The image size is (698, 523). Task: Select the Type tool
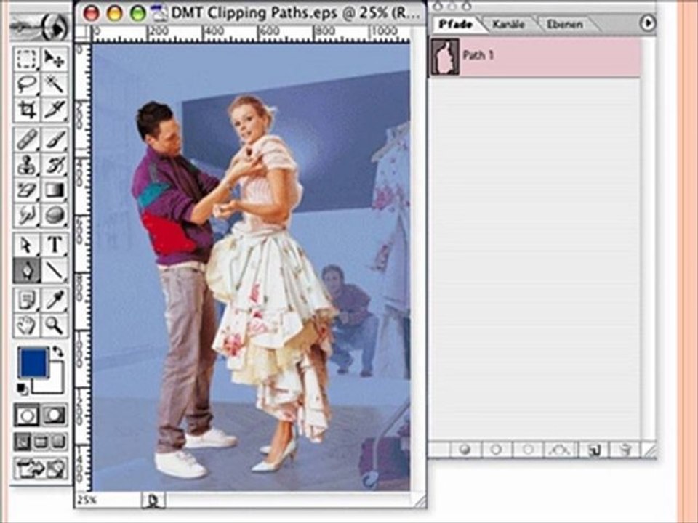pyautogui.click(x=55, y=245)
